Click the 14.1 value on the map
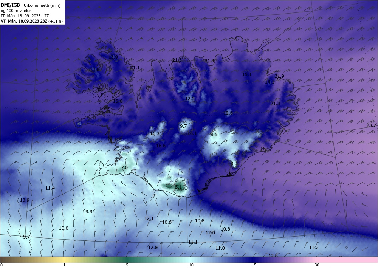This screenshot has width=378, height=268. pyautogui.click(x=270, y=82)
